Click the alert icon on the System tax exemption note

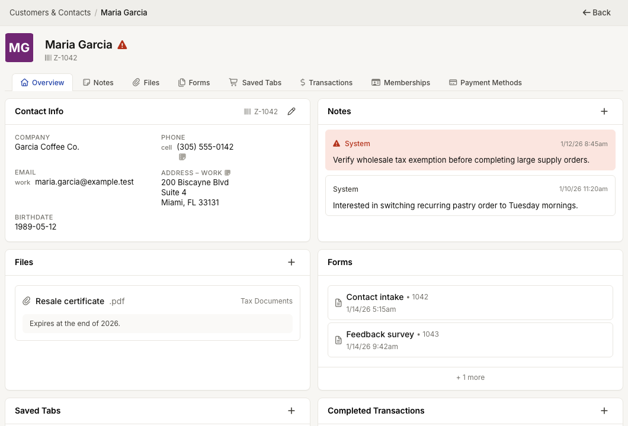(337, 143)
